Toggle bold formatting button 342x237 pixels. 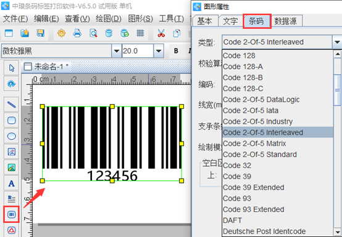176,51
